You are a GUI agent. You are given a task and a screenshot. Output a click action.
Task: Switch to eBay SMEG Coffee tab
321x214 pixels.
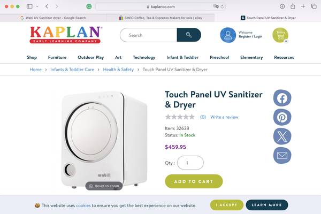point(160,18)
